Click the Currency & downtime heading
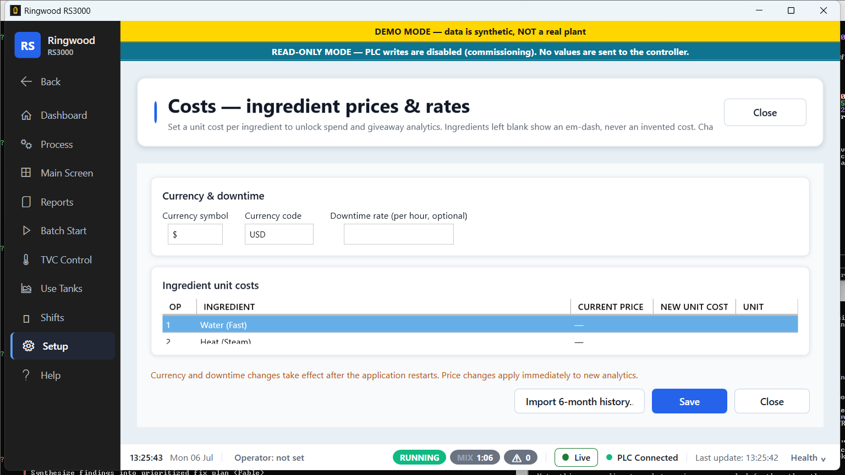The image size is (845, 475). click(x=213, y=196)
